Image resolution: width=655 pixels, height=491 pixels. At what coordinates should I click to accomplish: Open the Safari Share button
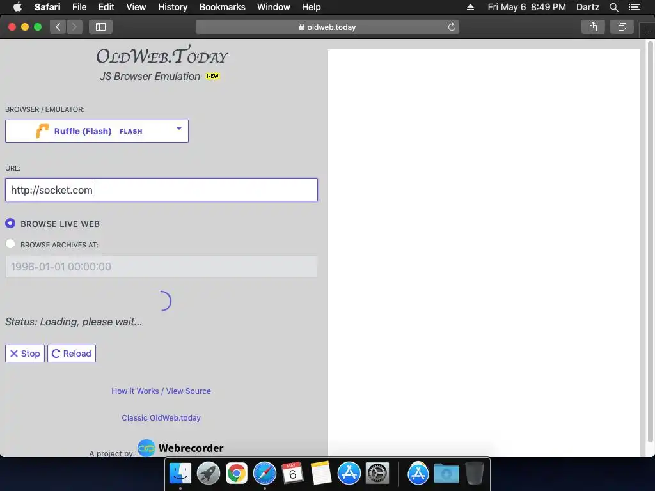coord(593,27)
